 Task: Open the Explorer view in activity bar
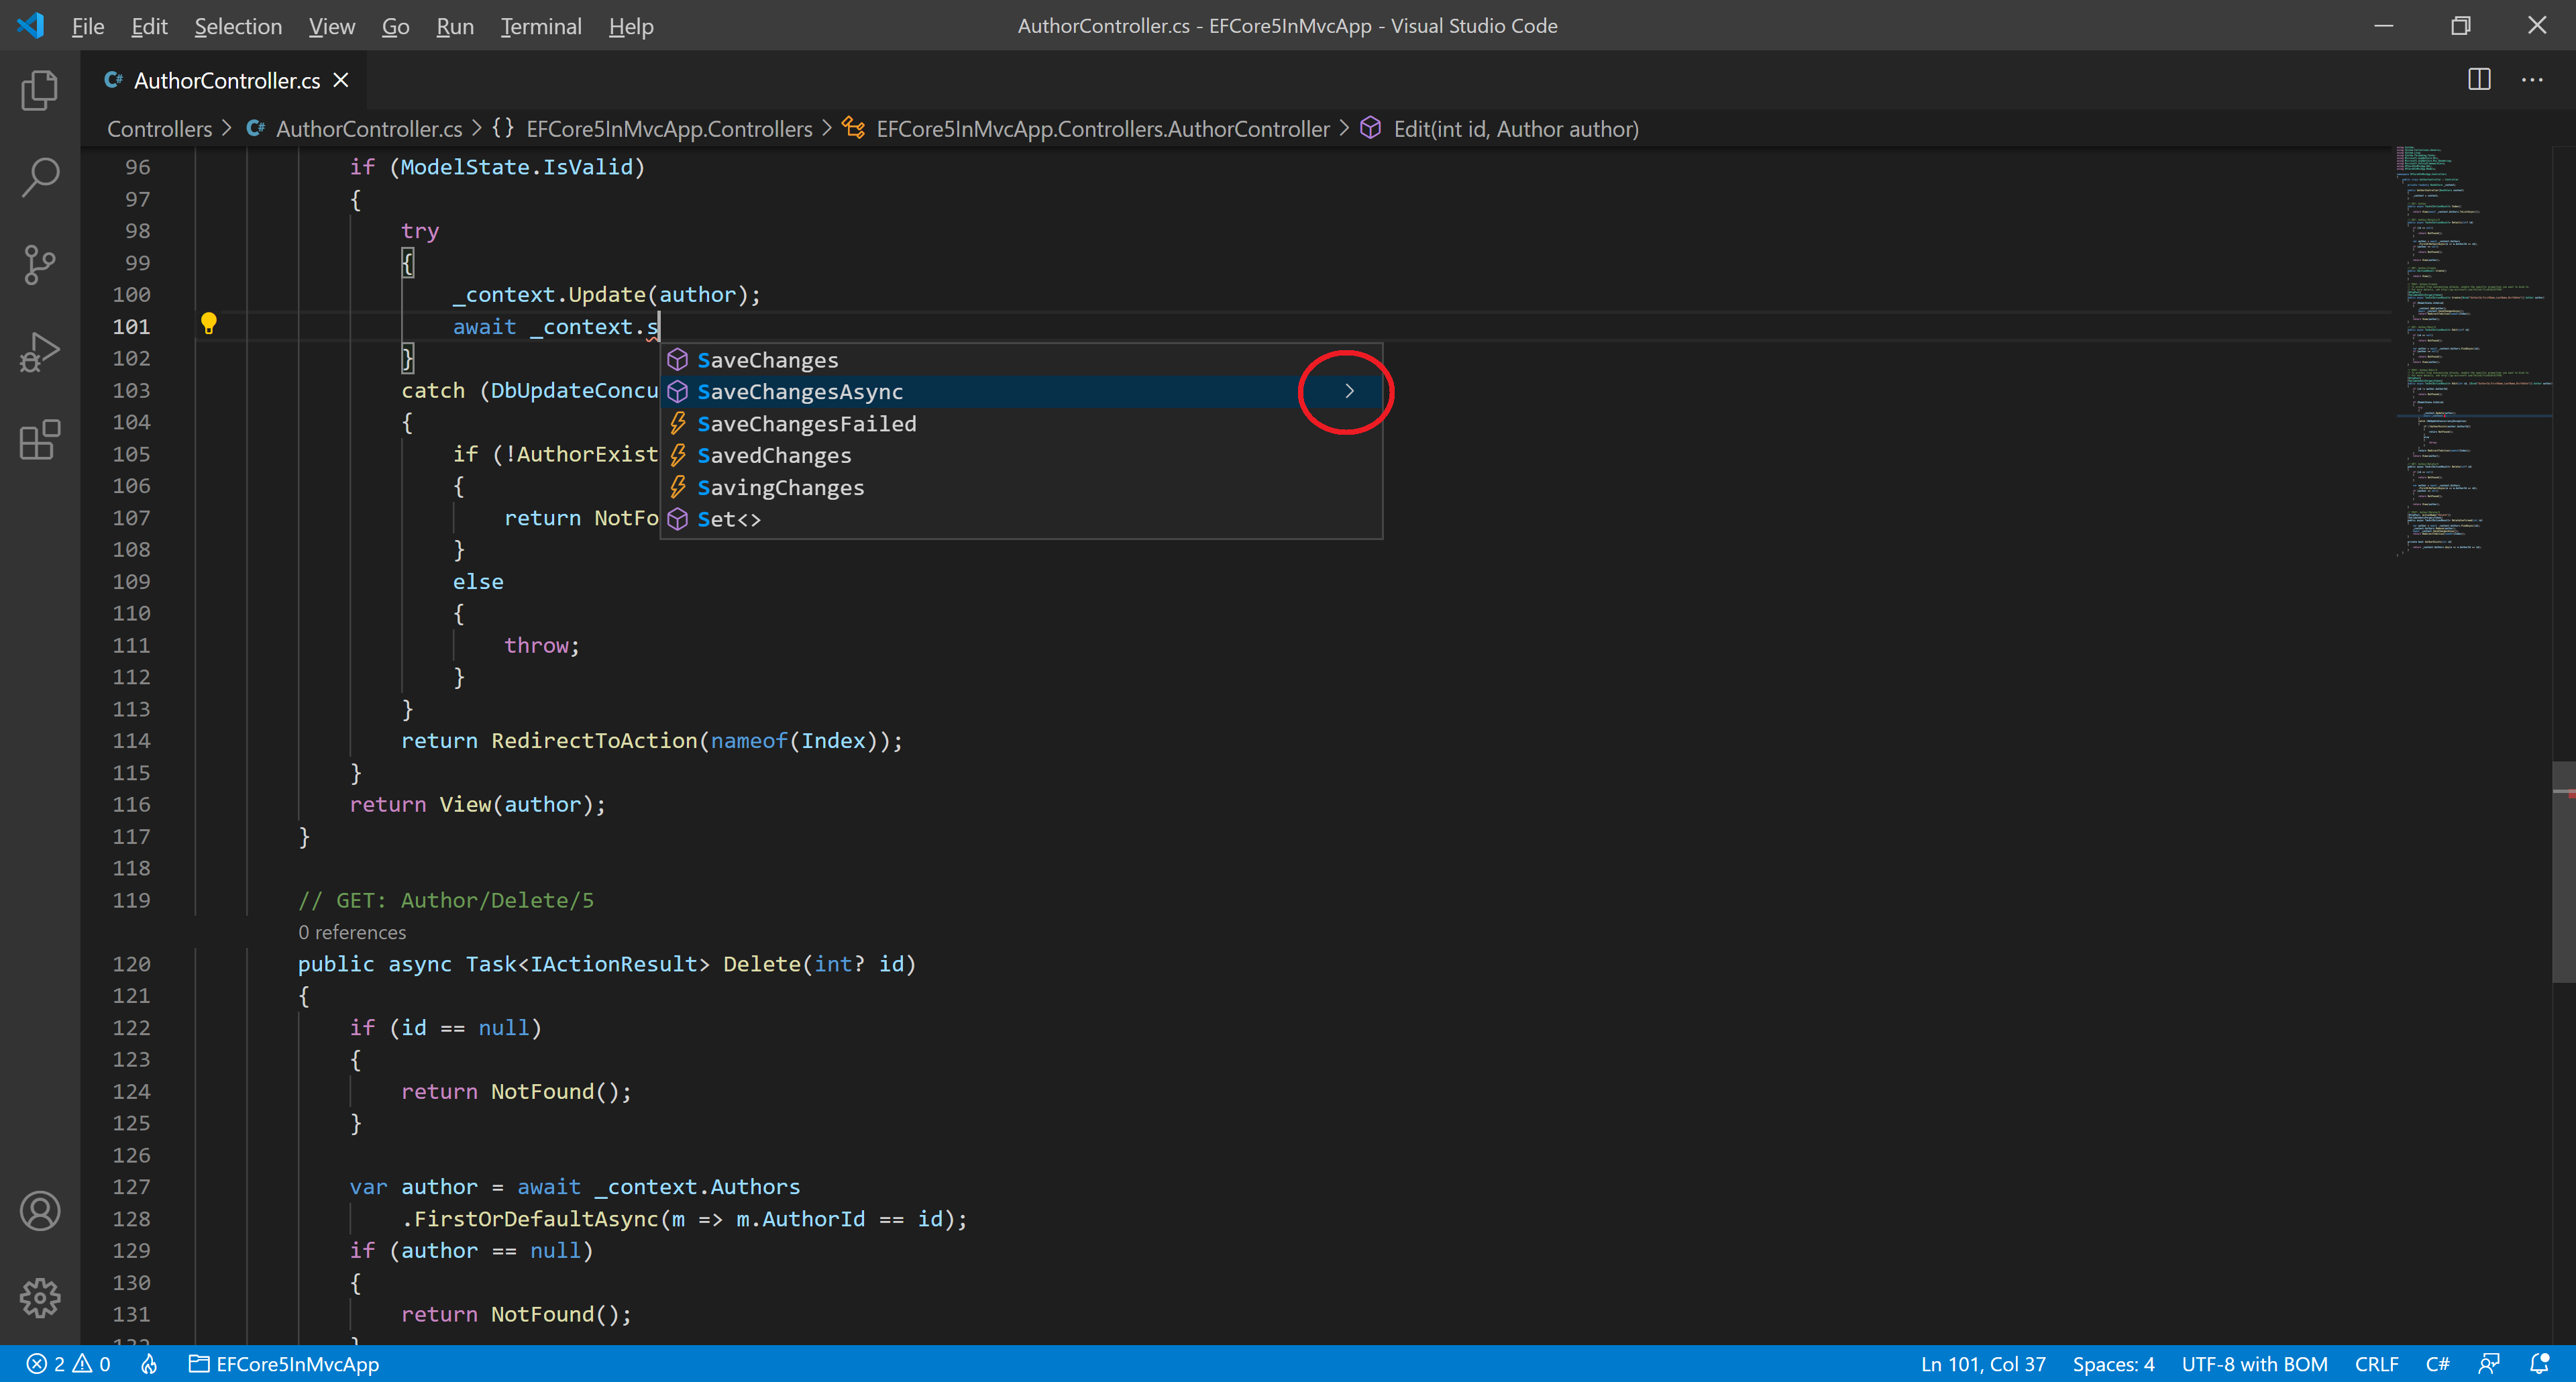click(40, 90)
